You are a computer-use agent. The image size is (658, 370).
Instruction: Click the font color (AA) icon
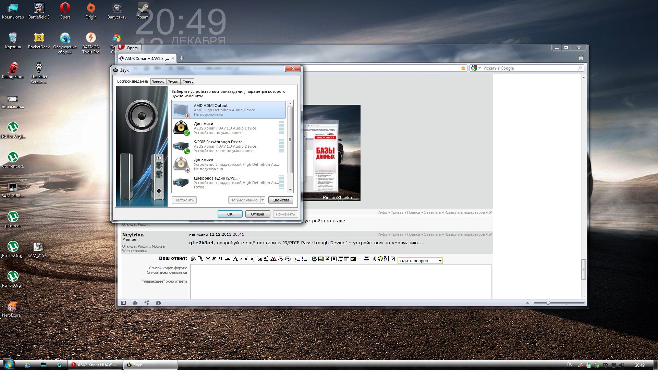coord(273,259)
